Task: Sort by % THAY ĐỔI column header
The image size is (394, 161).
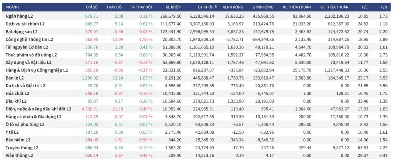Action: (142, 7)
